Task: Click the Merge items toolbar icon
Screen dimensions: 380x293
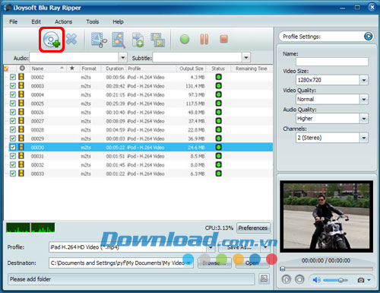Action: tap(157, 40)
